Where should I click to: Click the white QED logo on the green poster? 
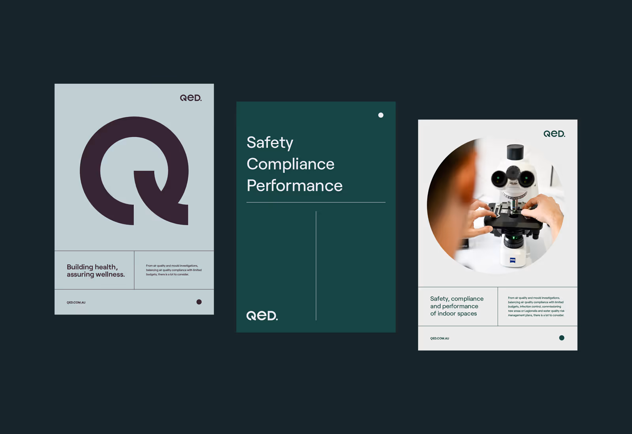pos(262,316)
